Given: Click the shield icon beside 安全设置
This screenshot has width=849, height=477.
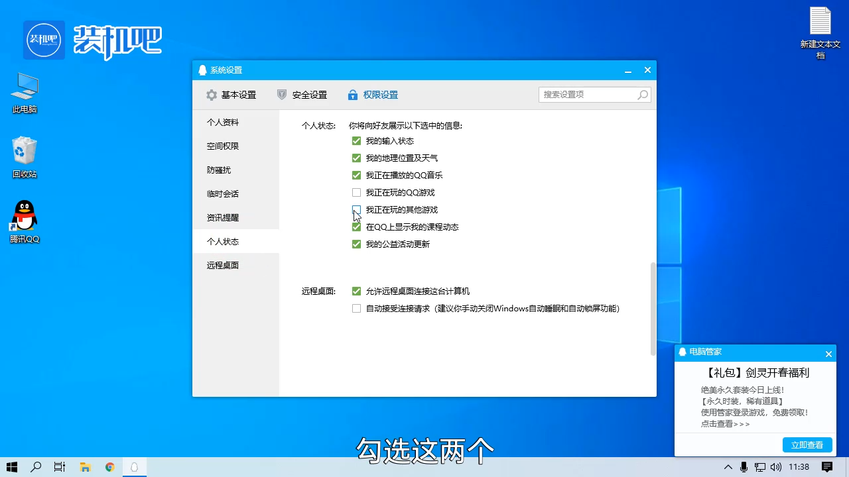Looking at the screenshot, I should [x=281, y=94].
